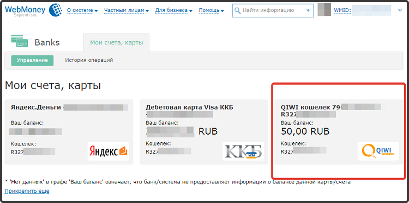
Task: Select the Управление button
Action: (x=32, y=60)
